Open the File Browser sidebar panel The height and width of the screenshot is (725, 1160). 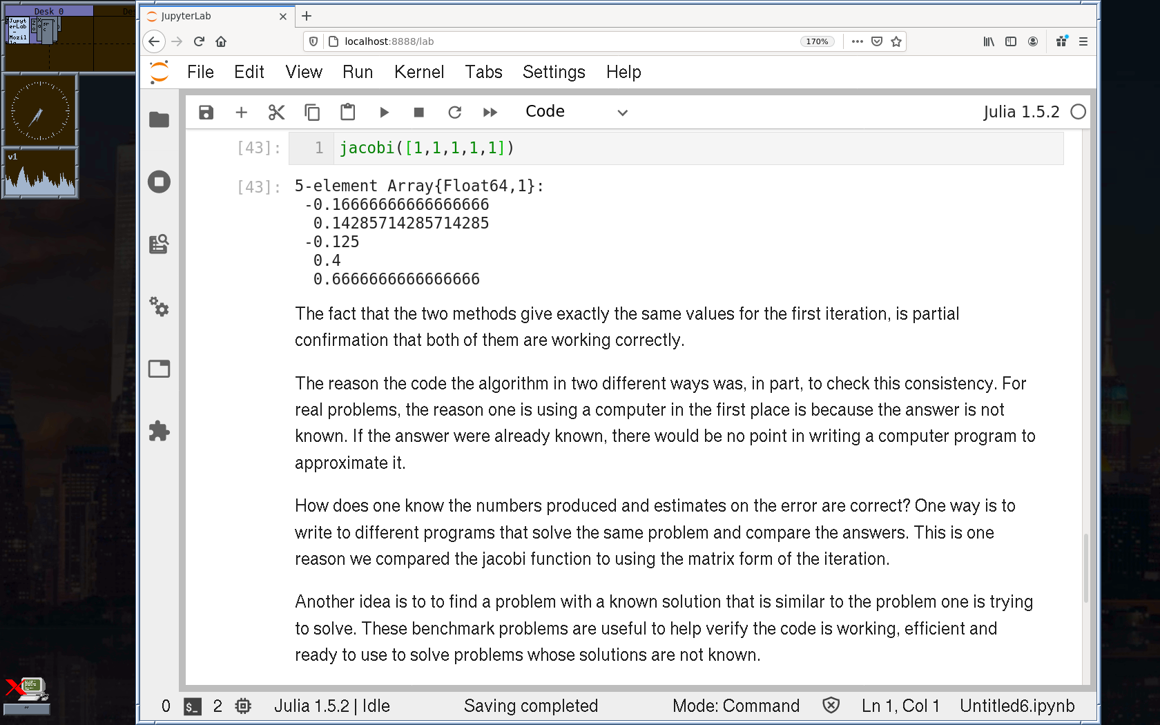(x=159, y=119)
